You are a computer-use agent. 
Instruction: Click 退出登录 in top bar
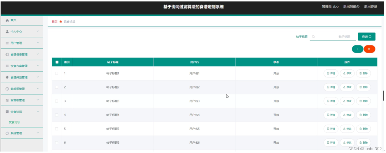pos(371,7)
